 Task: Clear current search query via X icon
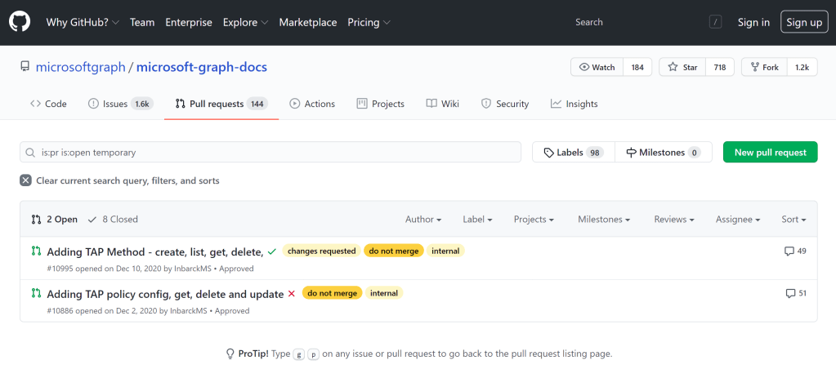coord(26,180)
